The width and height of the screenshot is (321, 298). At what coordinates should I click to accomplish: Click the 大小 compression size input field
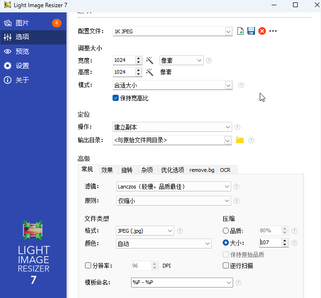pyautogui.click(x=270, y=243)
